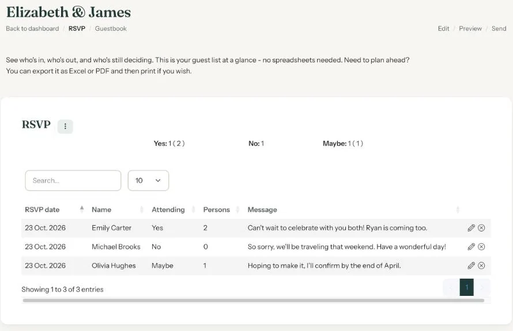Sort table by RSVP date column
This screenshot has height=331, width=513.
(54, 210)
